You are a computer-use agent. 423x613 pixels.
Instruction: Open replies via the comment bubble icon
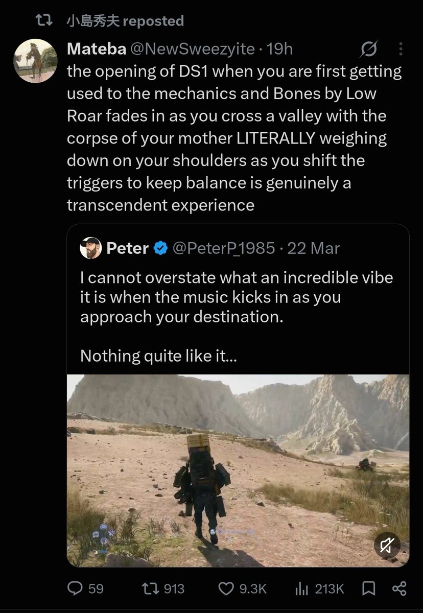click(x=75, y=588)
